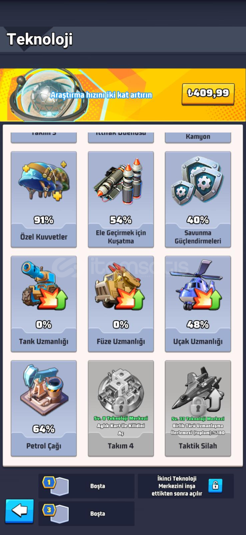Image resolution: width=246 pixels, height=535 pixels.
Task: Tap the 91% progress on Özel Kuvvetler
Action: point(43,220)
